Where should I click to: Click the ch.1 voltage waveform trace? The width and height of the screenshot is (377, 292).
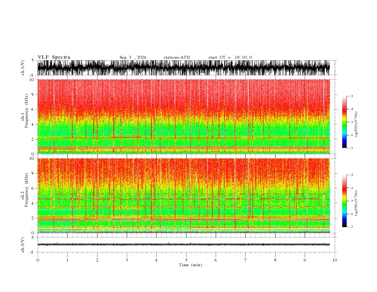[x=183, y=68]
